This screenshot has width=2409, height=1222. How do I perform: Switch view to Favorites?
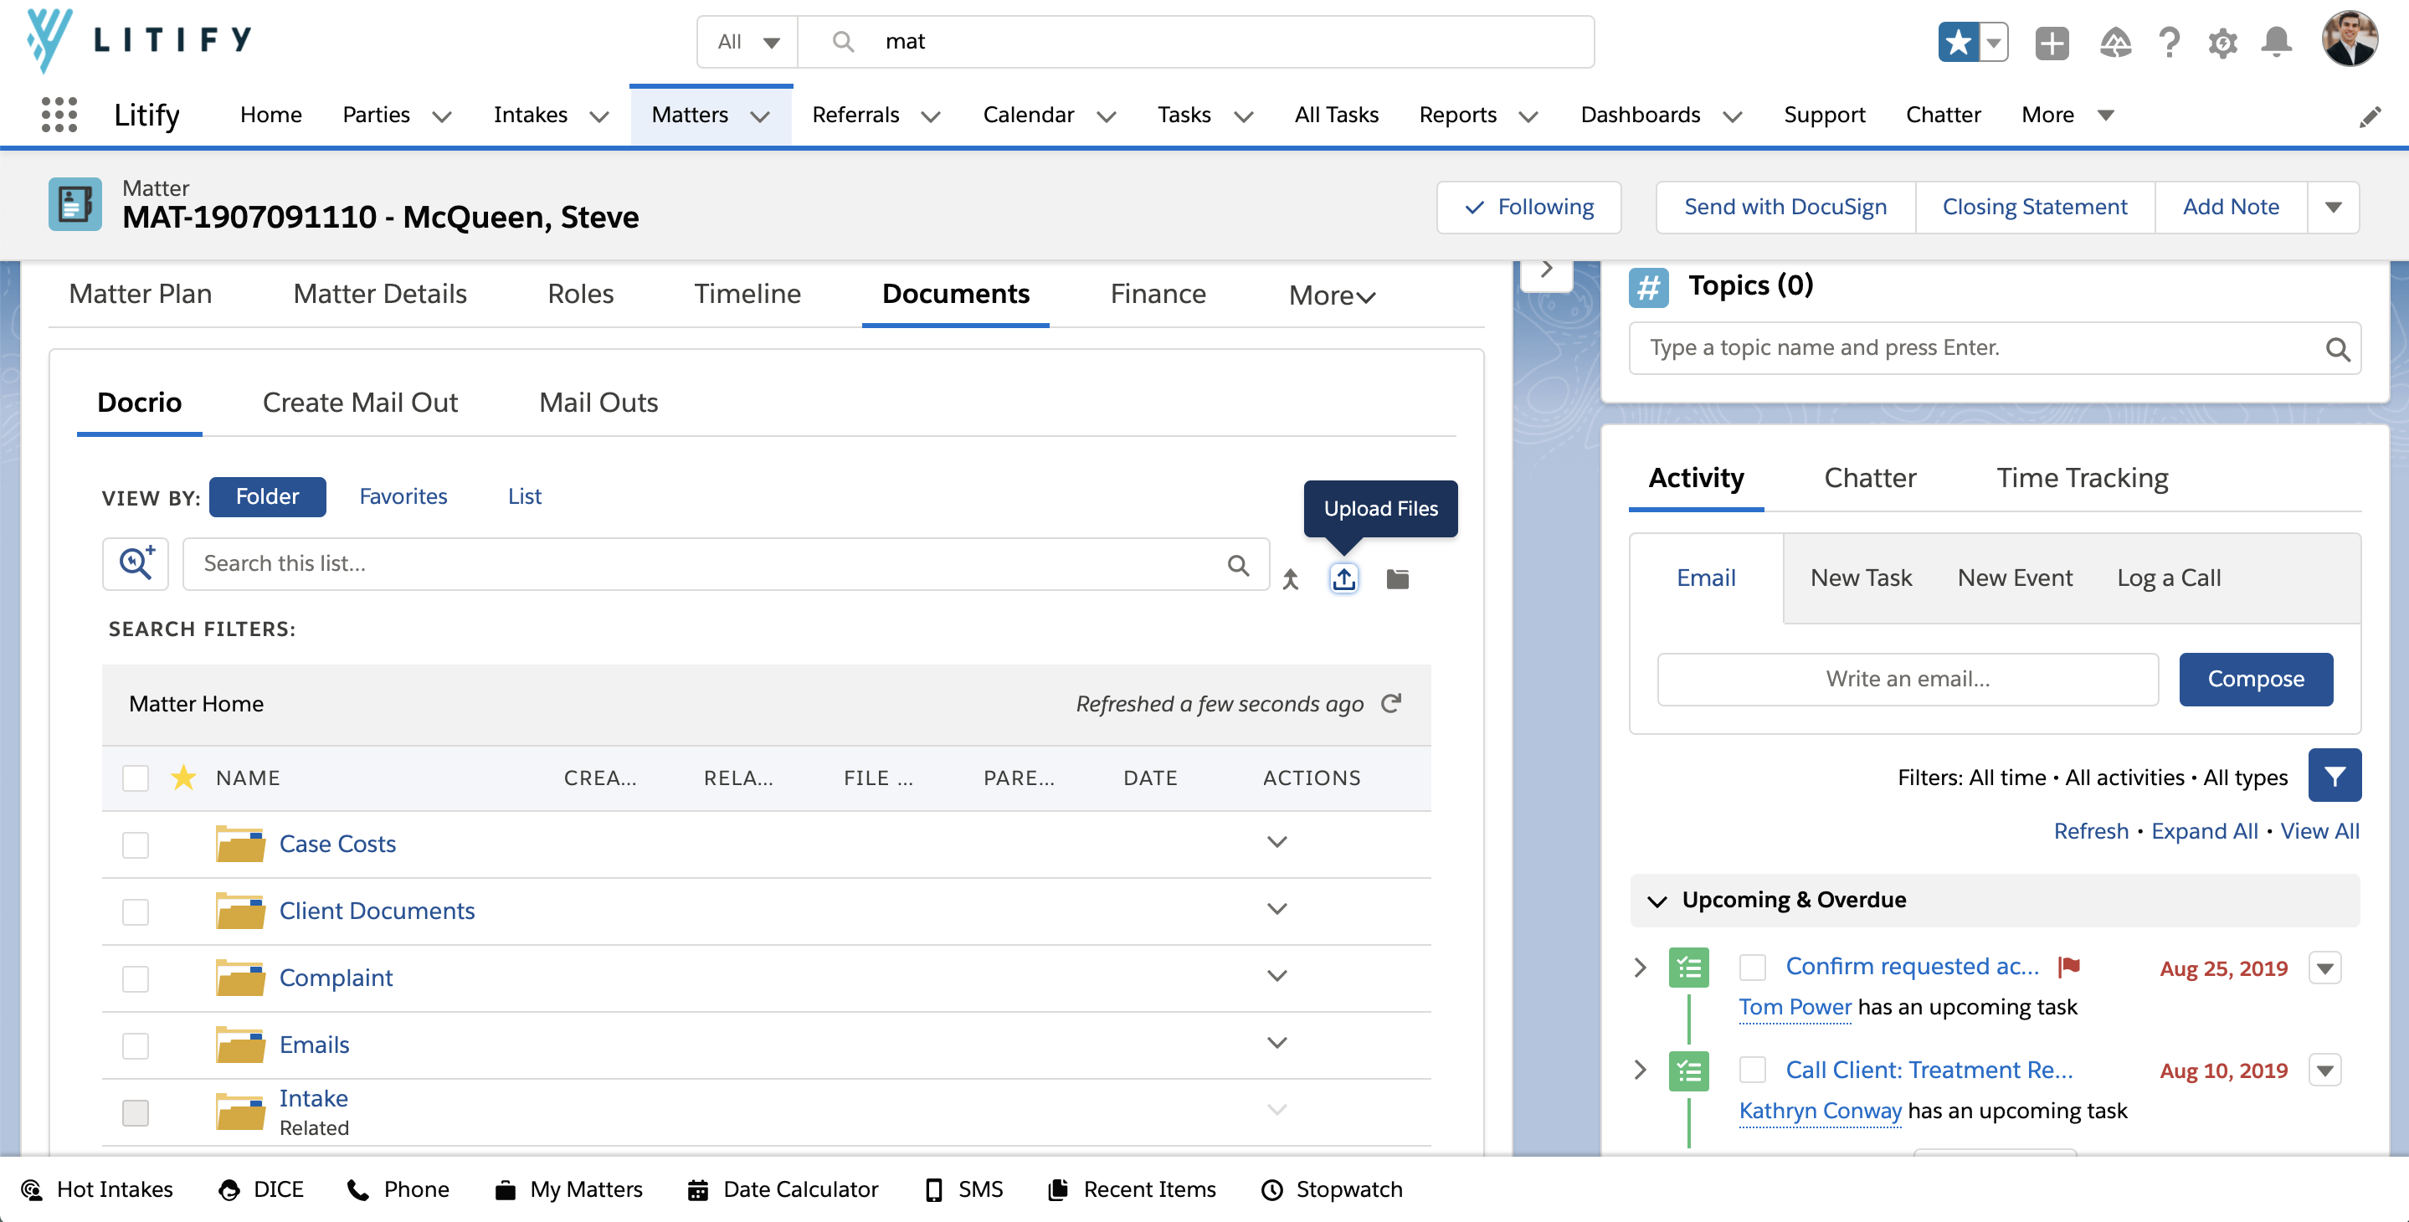403,496
